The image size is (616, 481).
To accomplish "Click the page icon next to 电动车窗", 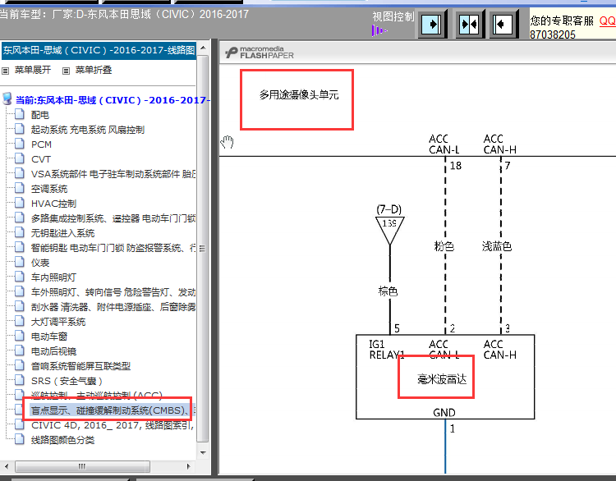I will tap(20, 336).
